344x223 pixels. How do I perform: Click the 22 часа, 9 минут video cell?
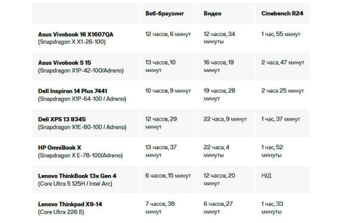225,119
